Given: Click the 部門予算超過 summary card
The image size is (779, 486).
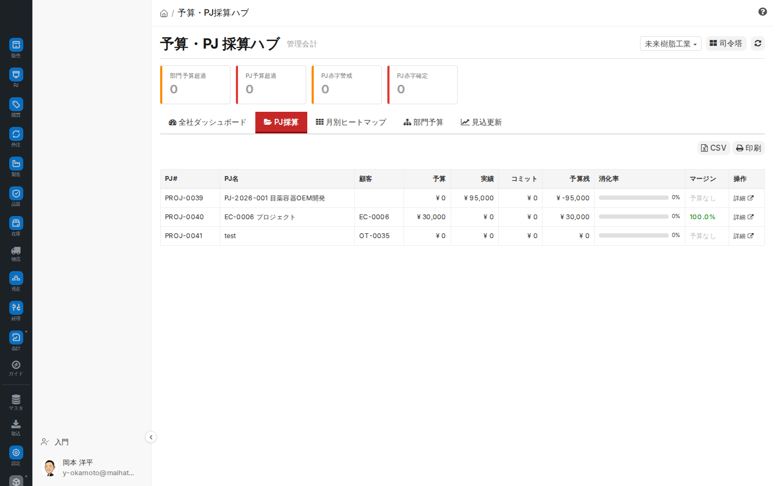Looking at the screenshot, I should (195, 85).
